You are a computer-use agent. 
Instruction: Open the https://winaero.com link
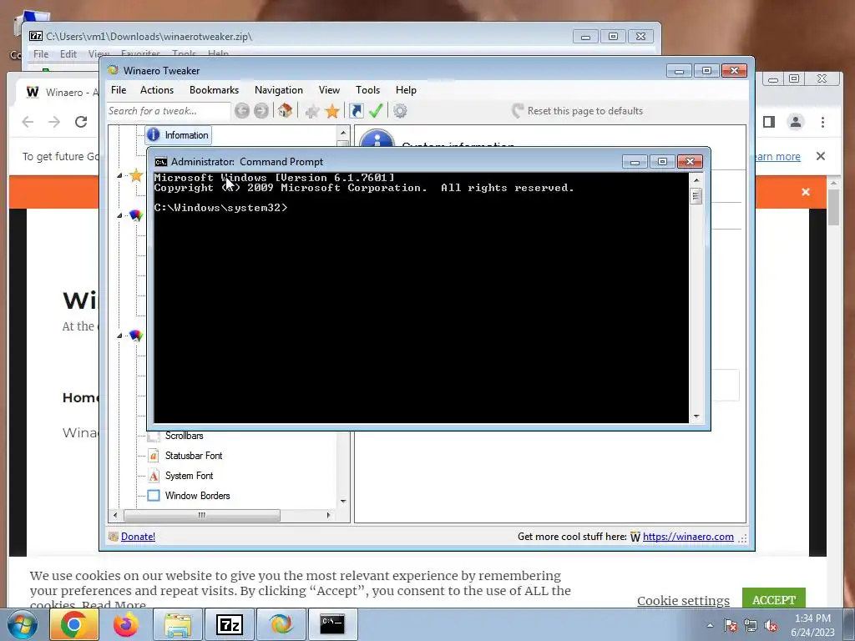[688, 537]
